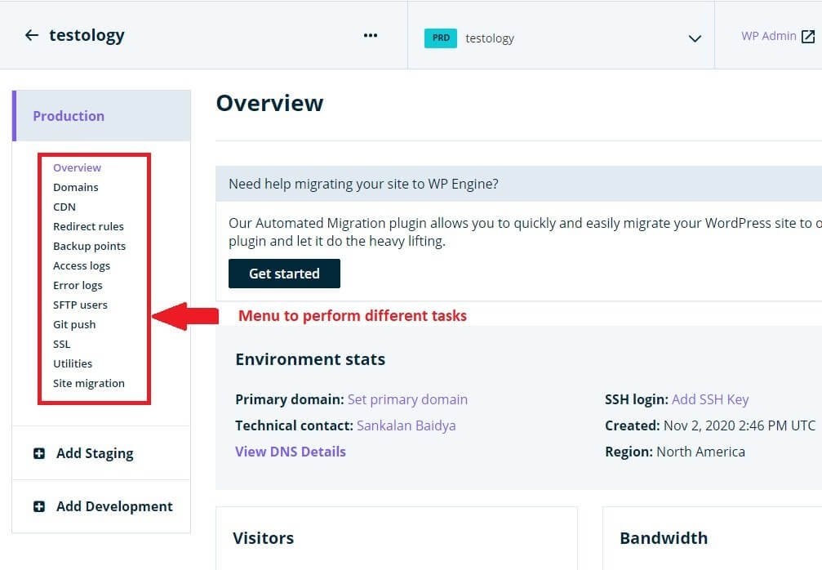The image size is (822, 570).
Task: Click the WP Admin link
Action: pyautogui.click(x=768, y=36)
